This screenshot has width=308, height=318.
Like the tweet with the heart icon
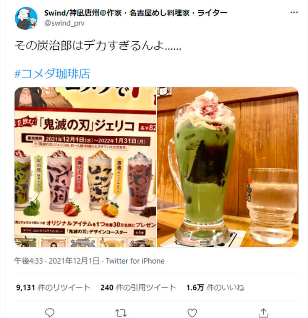[x=192, y=313]
